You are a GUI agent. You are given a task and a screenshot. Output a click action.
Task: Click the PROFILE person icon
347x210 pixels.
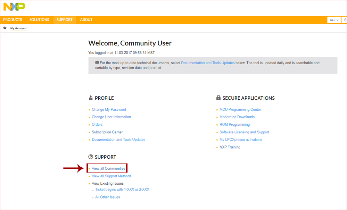91,98
